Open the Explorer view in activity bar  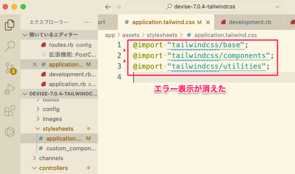10,25
